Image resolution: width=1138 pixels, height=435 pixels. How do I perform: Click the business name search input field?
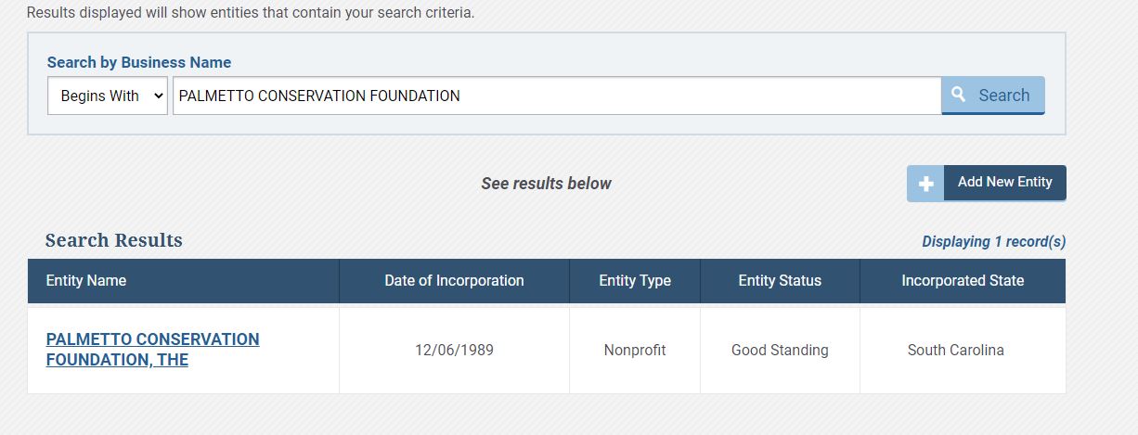coord(557,96)
